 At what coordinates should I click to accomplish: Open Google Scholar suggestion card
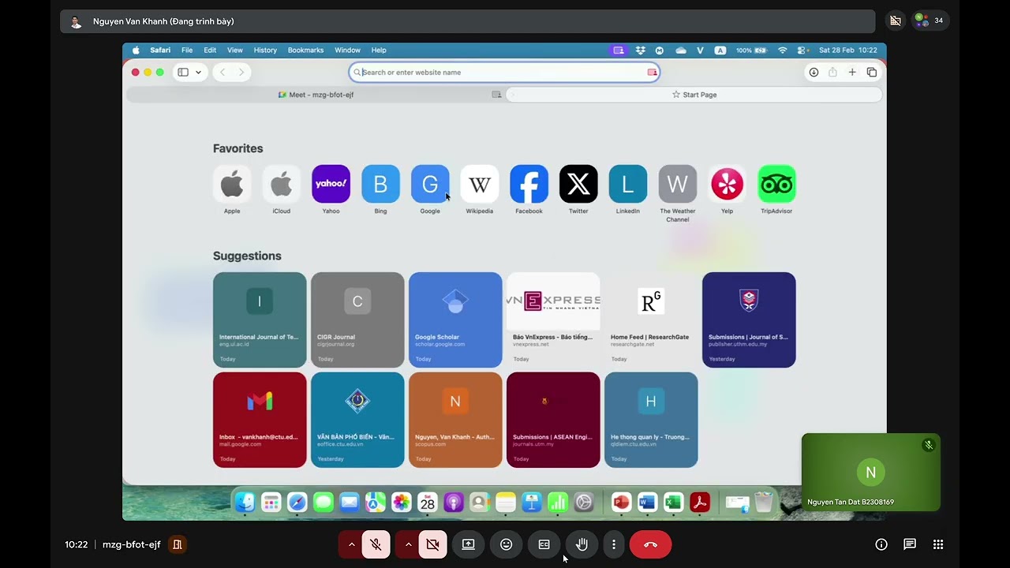coord(455,319)
